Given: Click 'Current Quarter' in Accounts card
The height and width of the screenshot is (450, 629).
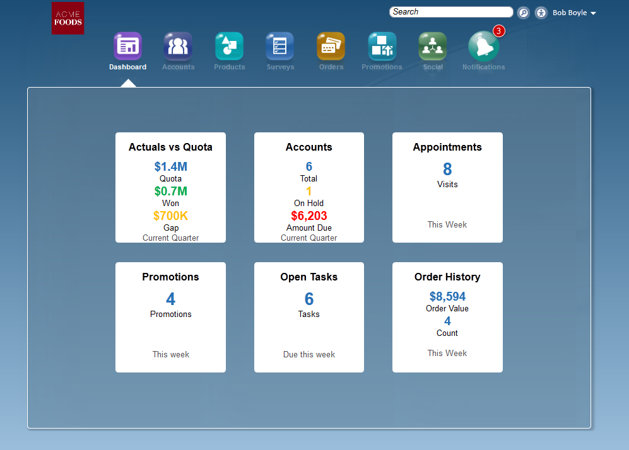Looking at the screenshot, I should pyautogui.click(x=309, y=238).
